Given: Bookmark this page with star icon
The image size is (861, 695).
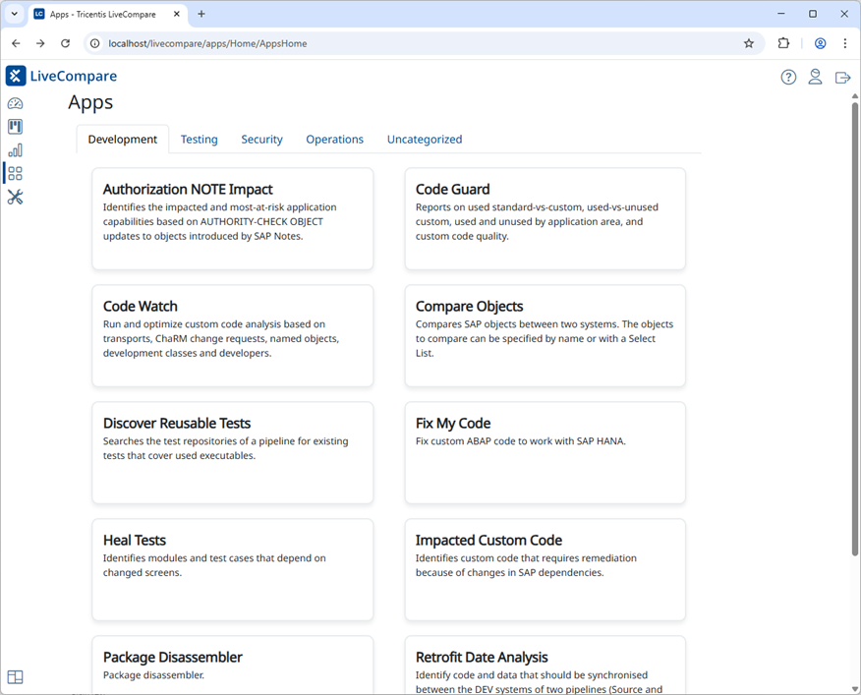Looking at the screenshot, I should (x=748, y=43).
